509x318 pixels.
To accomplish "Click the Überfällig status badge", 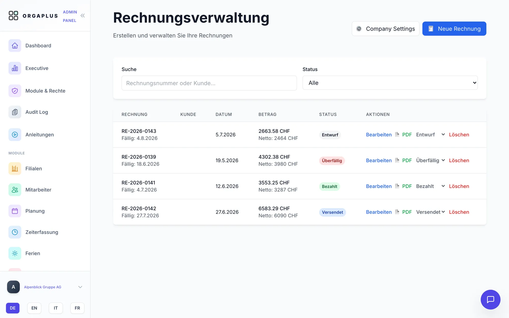I will coord(332,161).
